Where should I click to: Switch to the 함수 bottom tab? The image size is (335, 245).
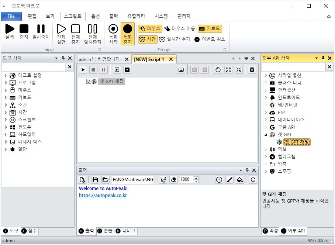click(30, 231)
